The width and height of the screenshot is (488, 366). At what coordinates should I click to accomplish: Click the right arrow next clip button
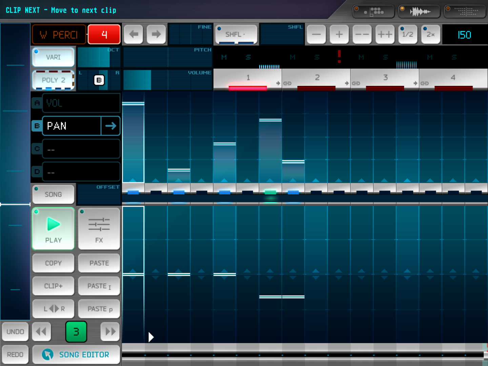pos(156,34)
